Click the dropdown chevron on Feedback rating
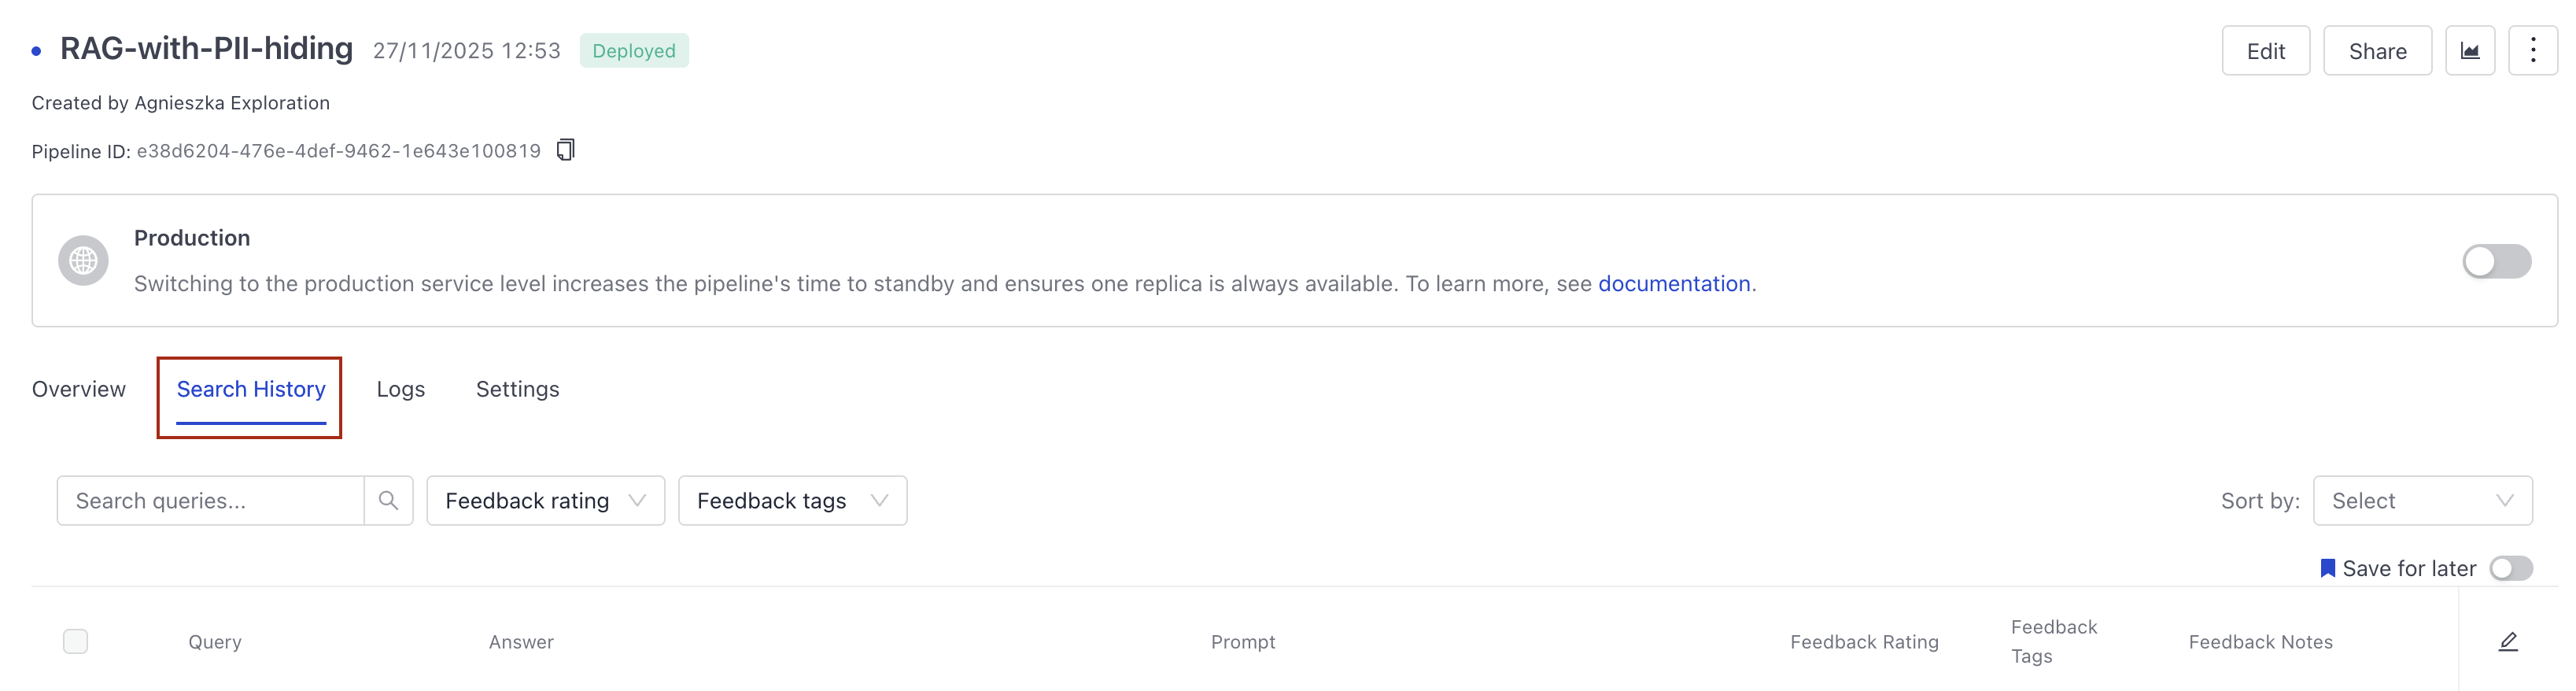Image resolution: width=2576 pixels, height=691 pixels. click(x=638, y=500)
